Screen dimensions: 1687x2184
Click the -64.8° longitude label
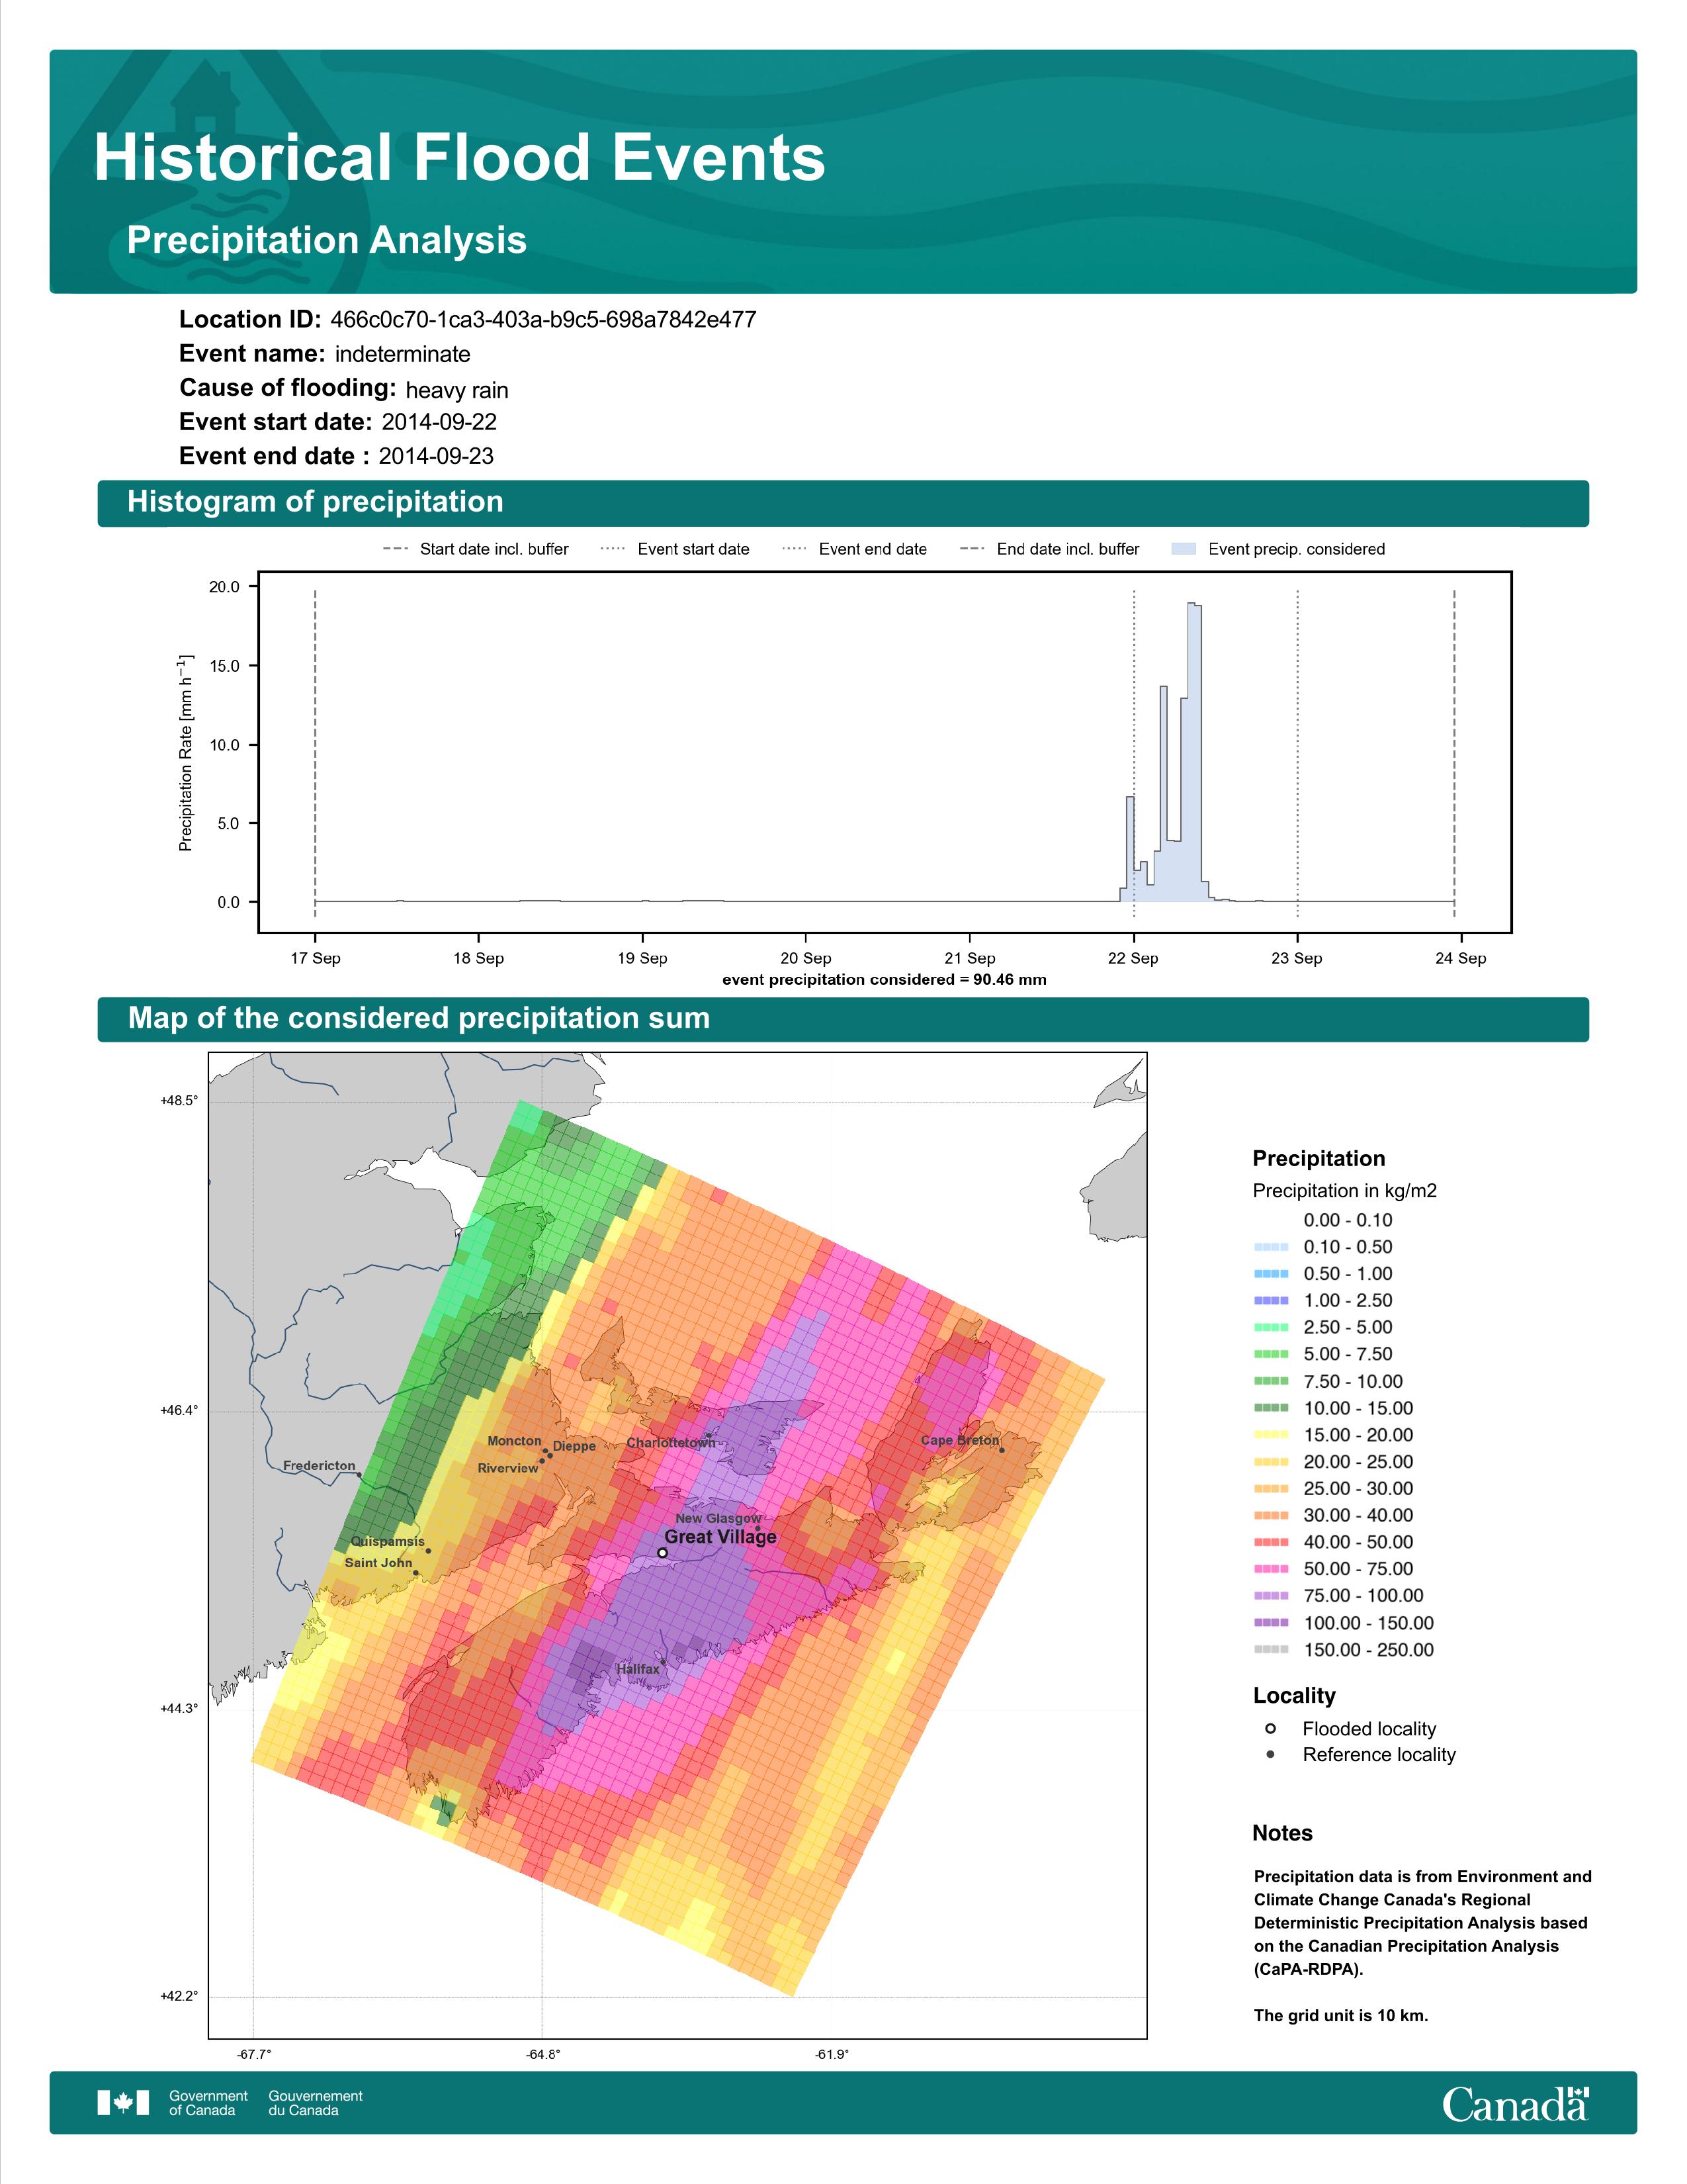click(542, 2054)
